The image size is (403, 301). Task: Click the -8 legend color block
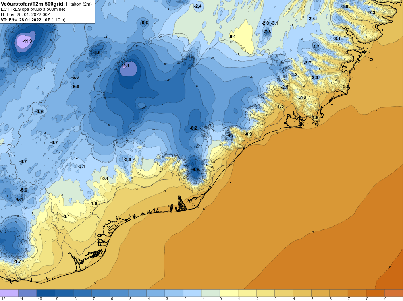(83, 293)
